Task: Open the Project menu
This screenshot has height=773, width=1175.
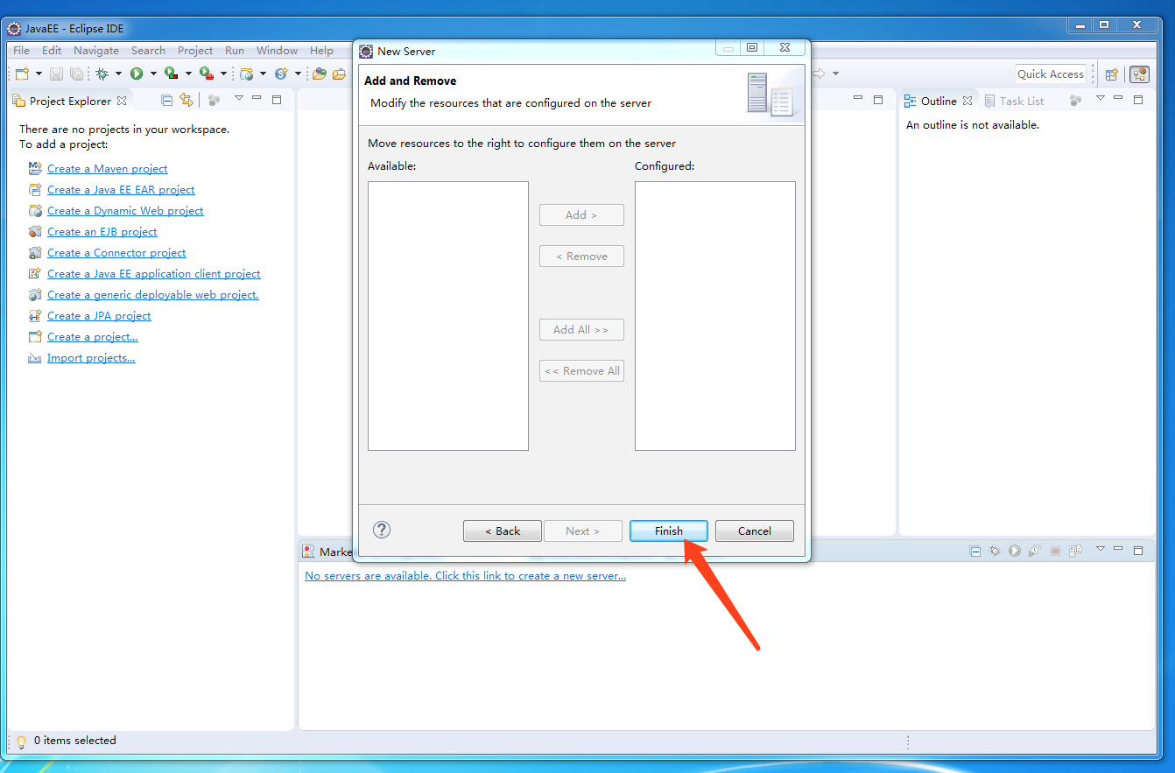Action: 195,50
